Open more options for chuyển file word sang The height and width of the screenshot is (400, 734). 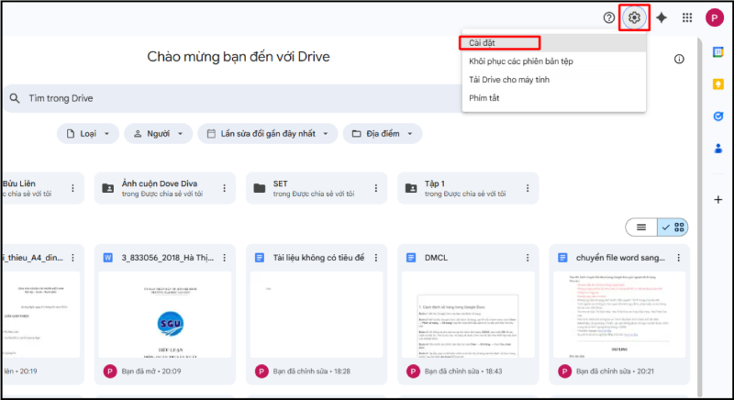point(679,258)
